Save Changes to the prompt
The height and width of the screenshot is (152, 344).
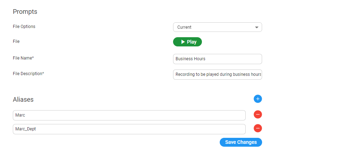coord(241,142)
